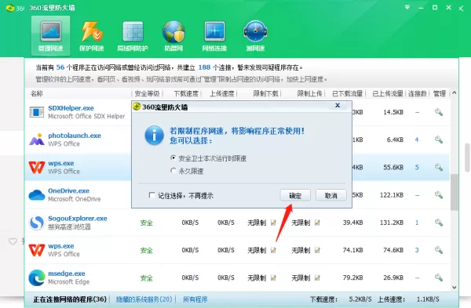Sort by 连接数 column header
The width and height of the screenshot is (471, 308).
click(x=418, y=93)
